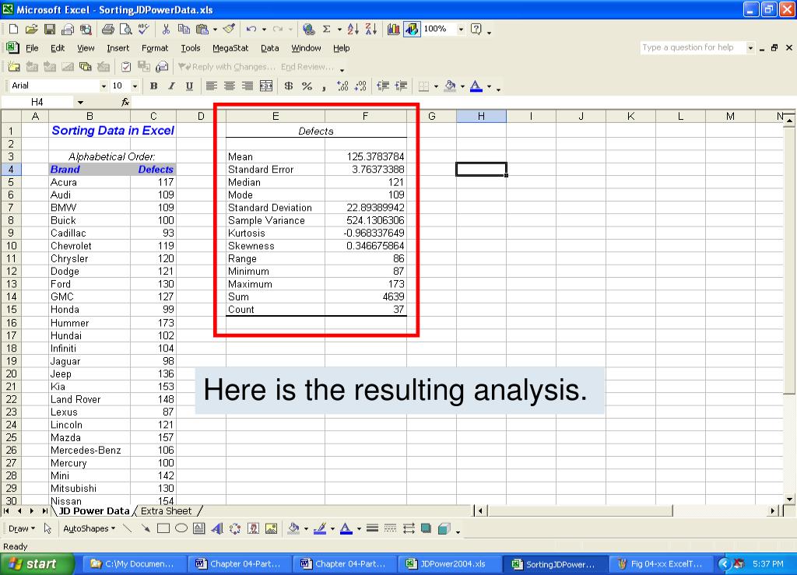
Task: Apply Currency Style with the dollar icon
Action: coord(289,86)
